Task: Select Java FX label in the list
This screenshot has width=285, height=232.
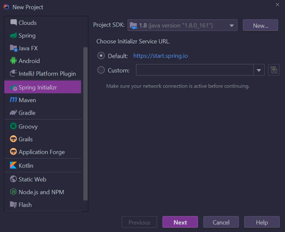Action: [x=28, y=48]
